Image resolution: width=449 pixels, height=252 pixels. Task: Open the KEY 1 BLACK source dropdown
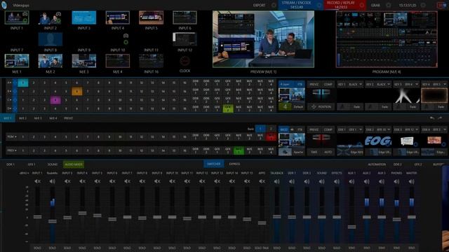click(360, 85)
